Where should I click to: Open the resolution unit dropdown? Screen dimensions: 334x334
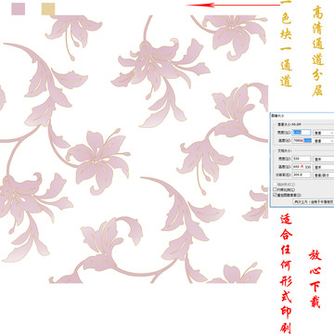click(324, 175)
